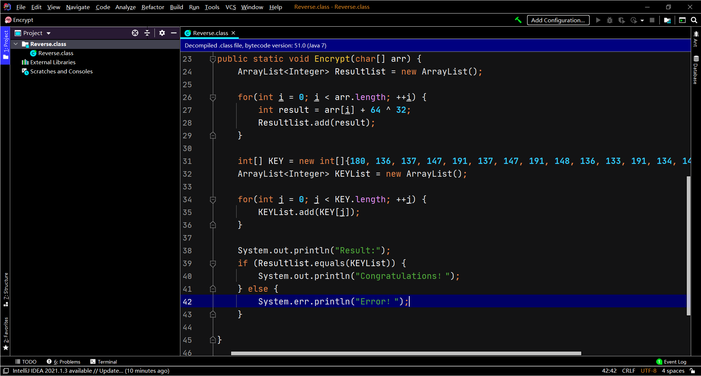Toggle the Favorites tool window

5,334
